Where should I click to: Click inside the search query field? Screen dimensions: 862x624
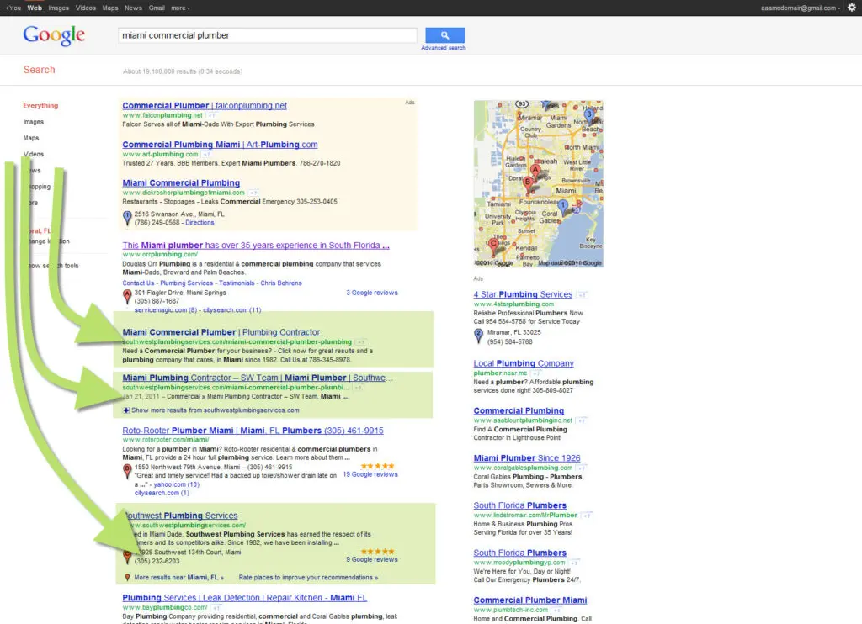267,35
